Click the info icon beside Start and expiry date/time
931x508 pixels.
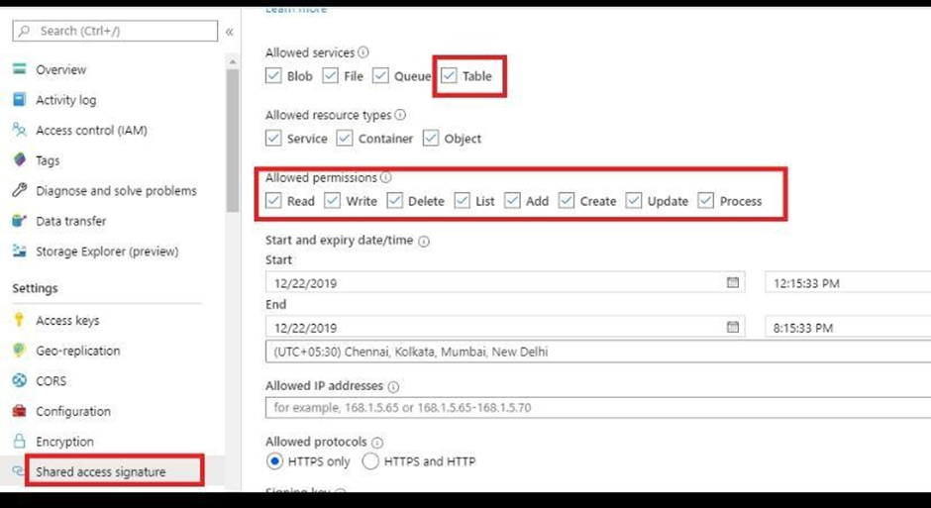pos(424,241)
